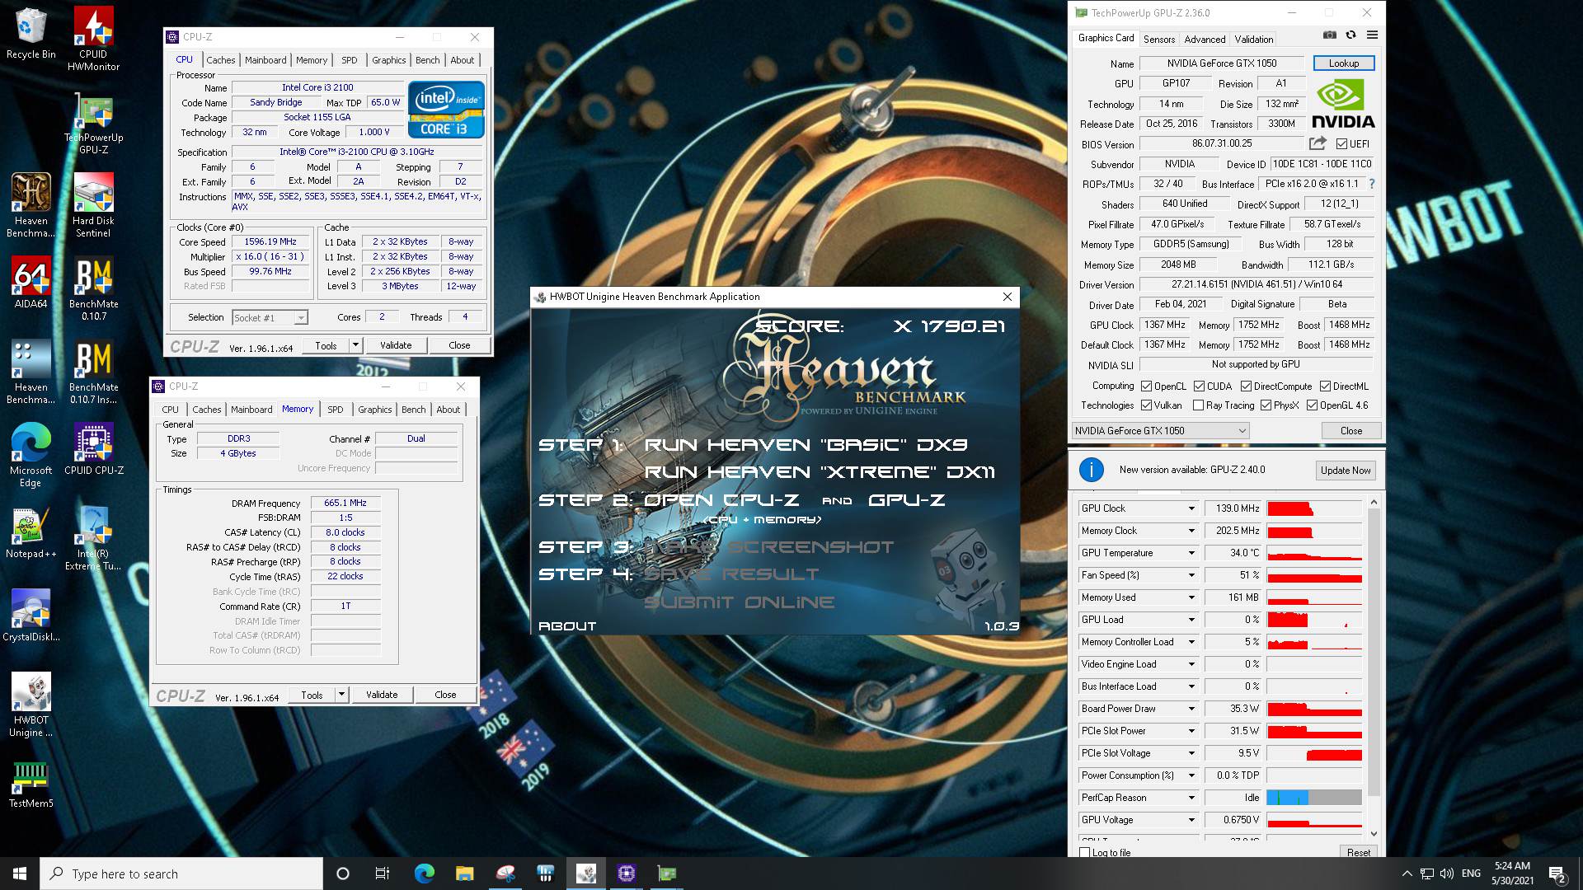Open Tools dropdown arrow in CPU window
The image size is (1583, 890).
coord(355,345)
